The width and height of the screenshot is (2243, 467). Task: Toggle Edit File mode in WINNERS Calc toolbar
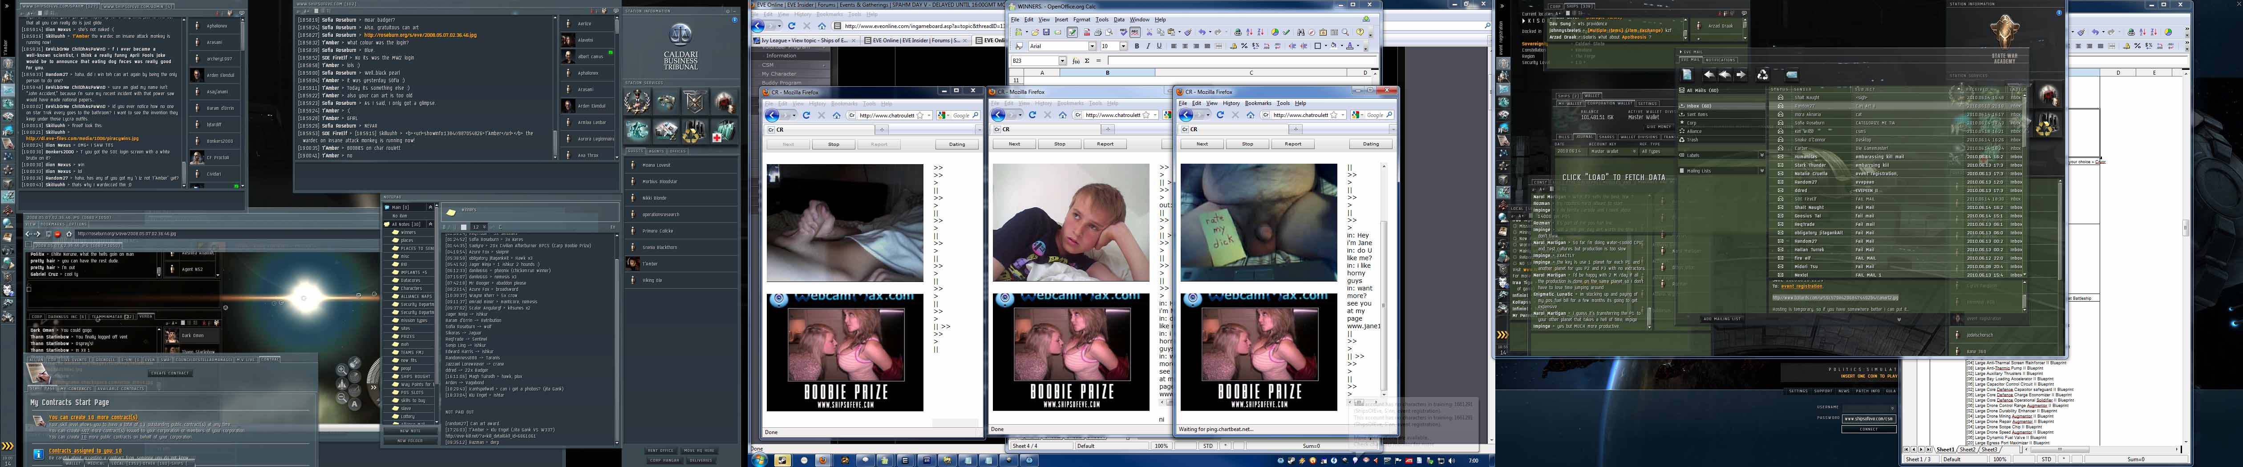pyautogui.click(x=1073, y=32)
